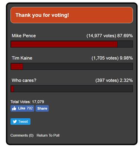
Task: Click the Twitter bird icon
Action: 14,122
